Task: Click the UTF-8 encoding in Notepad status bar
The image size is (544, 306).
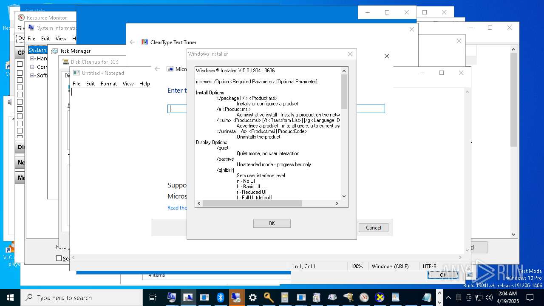Action: [x=429, y=266]
